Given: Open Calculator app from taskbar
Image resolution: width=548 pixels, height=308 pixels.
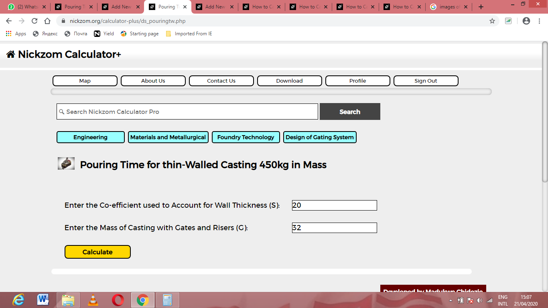Looking at the screenshot, I should 168,300.
